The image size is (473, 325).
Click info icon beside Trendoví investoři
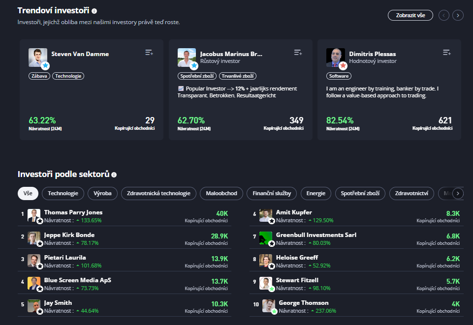pos(95,11)
